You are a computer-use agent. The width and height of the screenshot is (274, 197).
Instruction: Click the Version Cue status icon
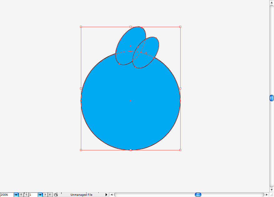(56, 195)
